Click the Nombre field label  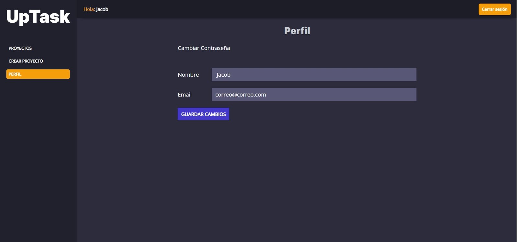(x=188, y=75)
